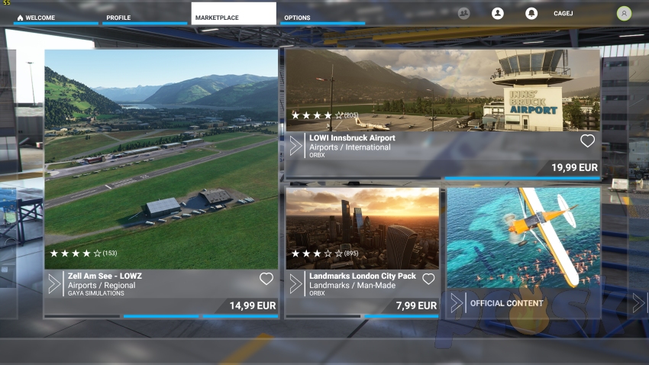Open the friends profile icon
Screen dimensions: 649x365
[x=498, y=13]
